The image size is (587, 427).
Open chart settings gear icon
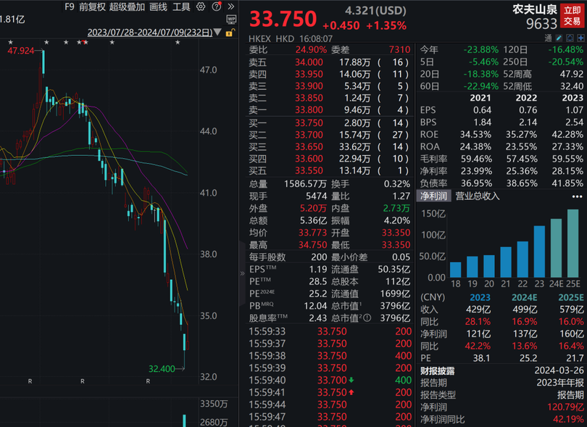click(201, 7)
